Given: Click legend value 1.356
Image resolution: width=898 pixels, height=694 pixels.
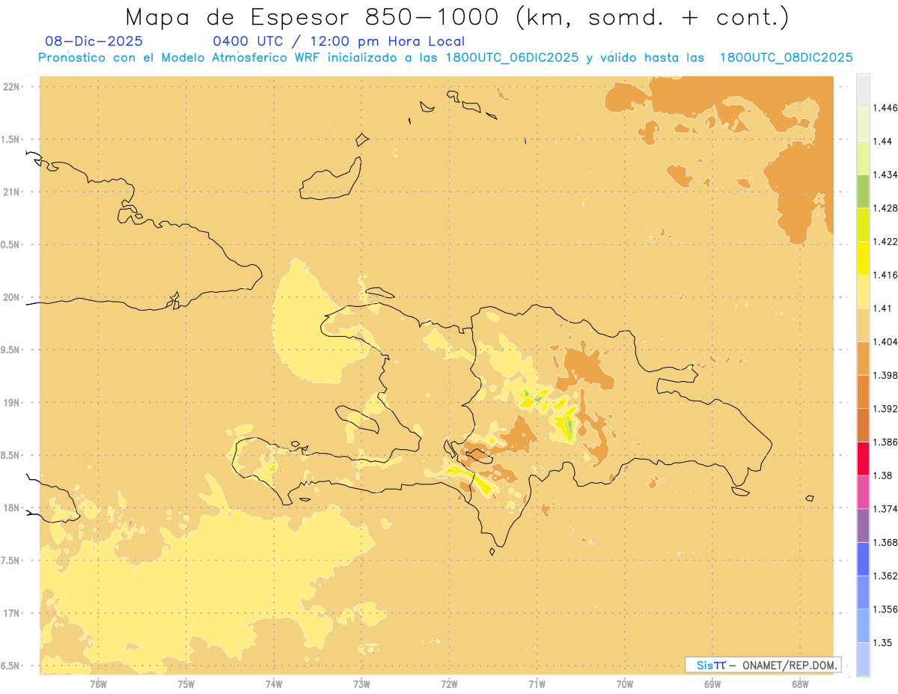Looking at the screenshot, I should pyautogui.click(x=885, y=609).
